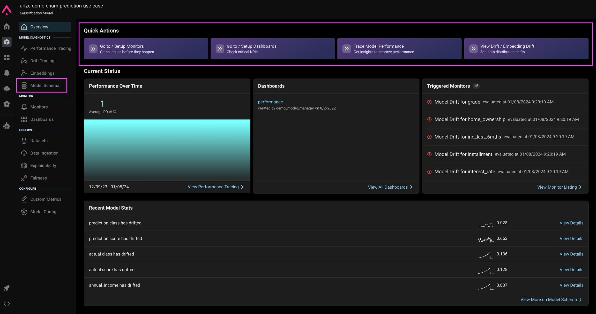The width and height of the screenshot is (596, 314).
Task: Go to Embeddings sidebar item
Action: (x=42, y=73)
